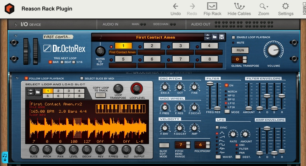This screenshot has width=306, height=166.
Task: Collapse the Programmer panel
Action: point(17,78)
